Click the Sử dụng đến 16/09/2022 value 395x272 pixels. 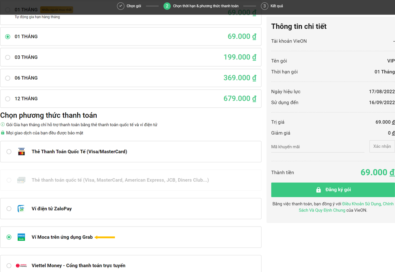point(382,103)
